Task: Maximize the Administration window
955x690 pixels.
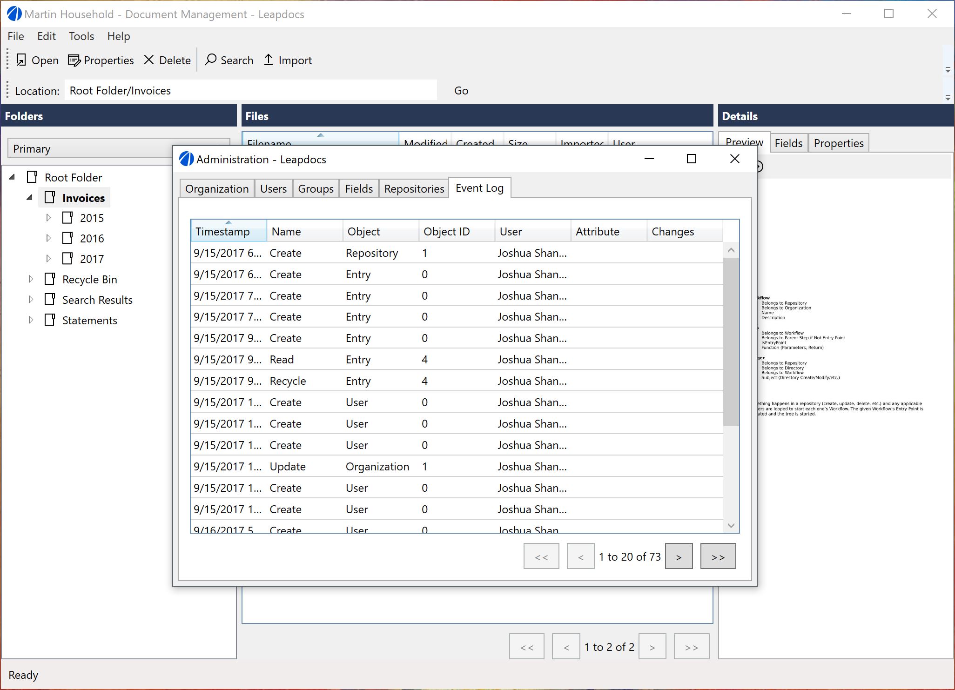Action: pos(692,159)
